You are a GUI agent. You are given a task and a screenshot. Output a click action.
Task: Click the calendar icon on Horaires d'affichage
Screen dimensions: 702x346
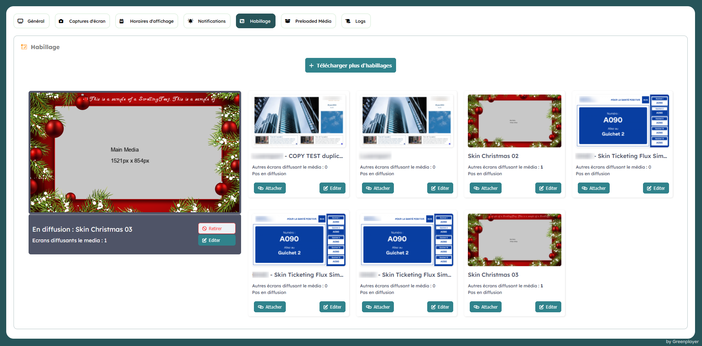pos(122,21)
